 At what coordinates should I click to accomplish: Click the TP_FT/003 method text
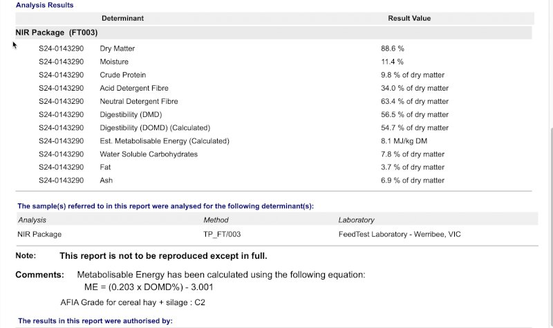(x=222, y=235)
